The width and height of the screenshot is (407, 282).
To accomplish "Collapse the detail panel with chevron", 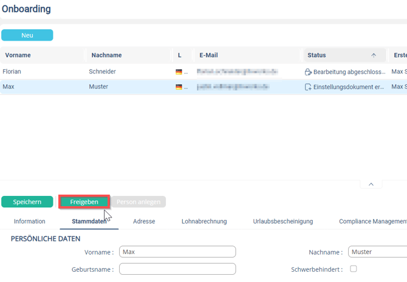I will [371, 184].
